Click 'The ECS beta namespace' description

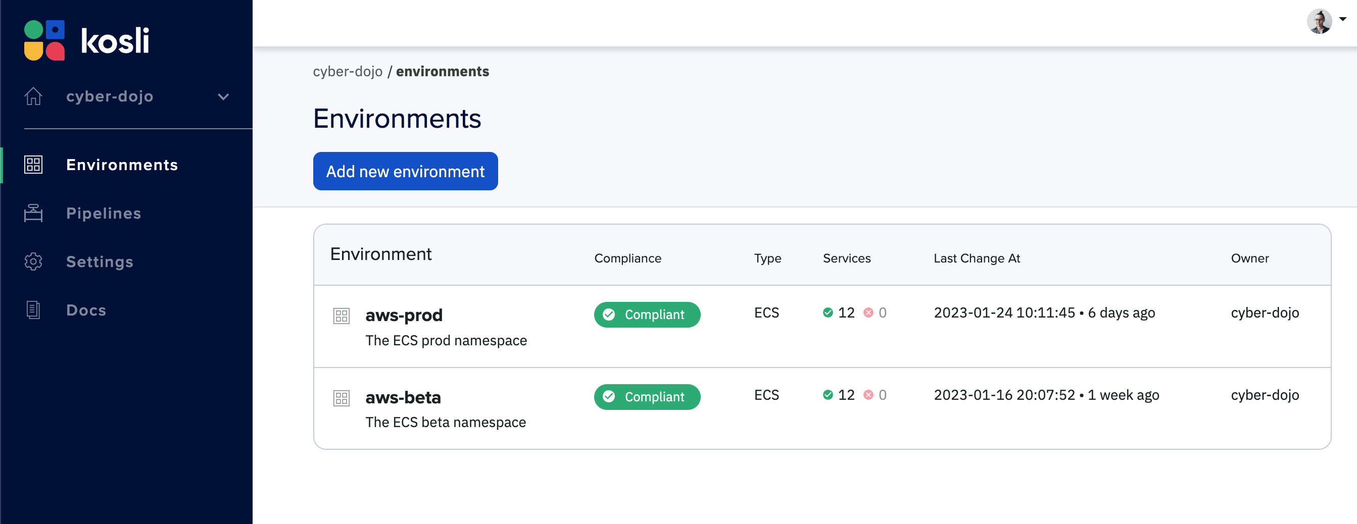[445, 423]
